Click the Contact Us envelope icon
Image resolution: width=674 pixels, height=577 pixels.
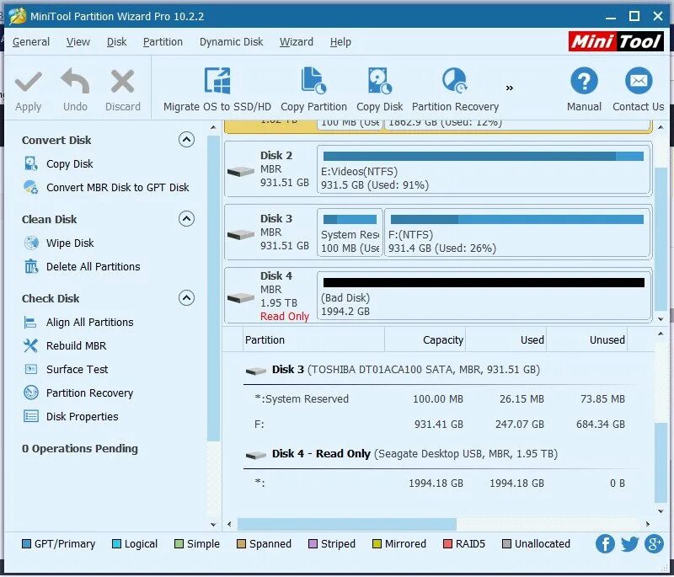coord(639,81)
